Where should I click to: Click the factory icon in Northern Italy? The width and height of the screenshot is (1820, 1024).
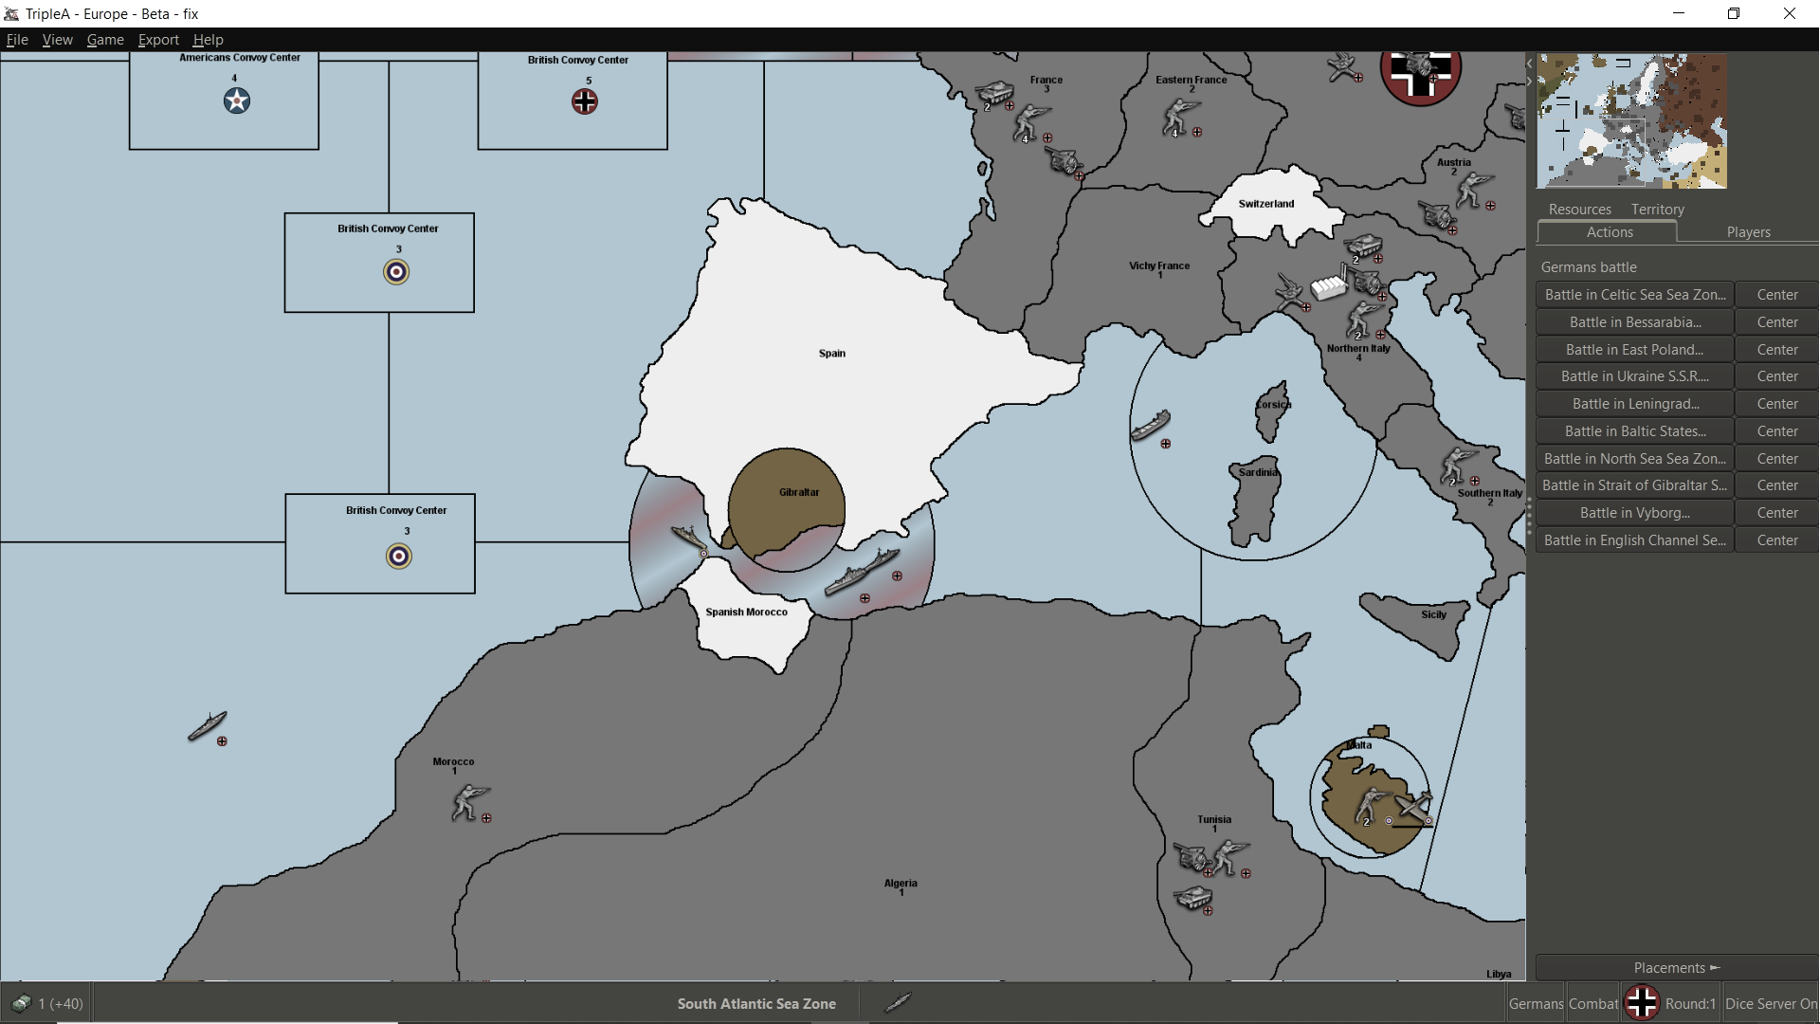(1328, 286)
